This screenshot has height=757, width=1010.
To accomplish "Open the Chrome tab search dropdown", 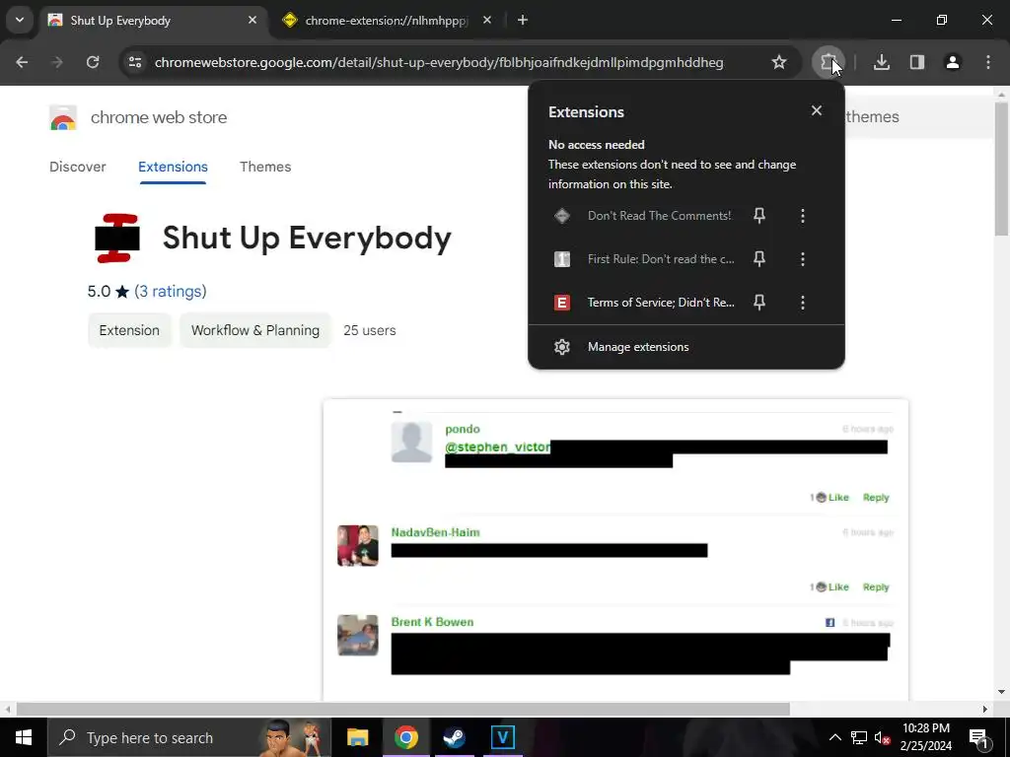I will [20, 20].
